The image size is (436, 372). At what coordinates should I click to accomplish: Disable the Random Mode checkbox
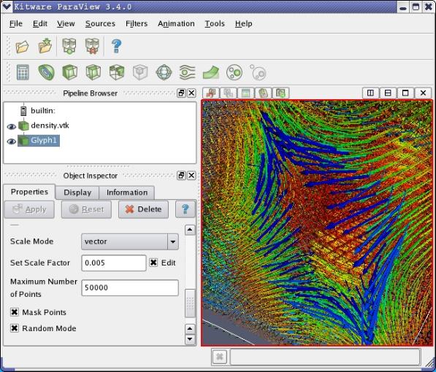15,328
